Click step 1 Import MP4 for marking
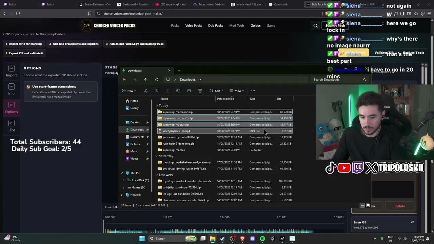The width and height of the screenshot is (434, 244). 23,44
